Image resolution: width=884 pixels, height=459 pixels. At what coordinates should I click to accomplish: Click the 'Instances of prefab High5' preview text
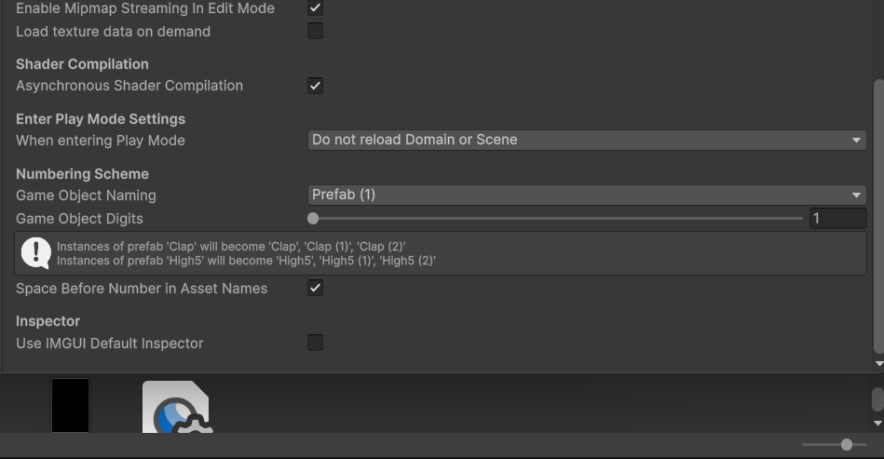point(246,261)
